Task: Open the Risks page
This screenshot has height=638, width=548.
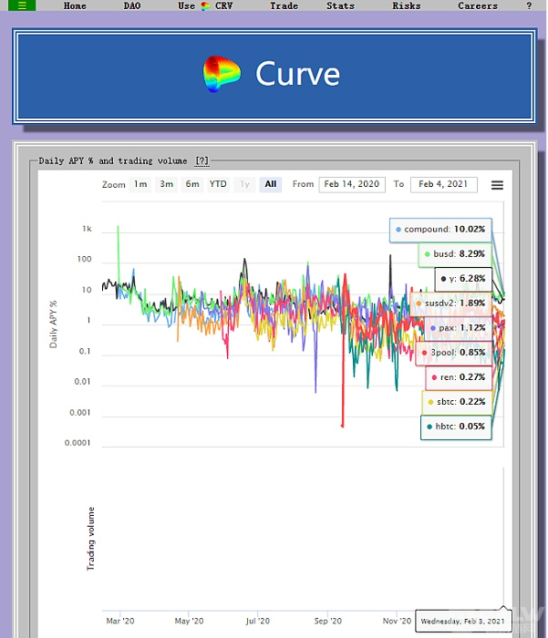Action: tap(407, 5)
